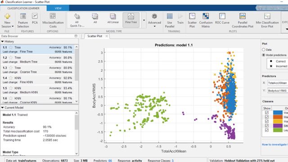Close the Scatter Plot document tab

[x=107, y=36]
